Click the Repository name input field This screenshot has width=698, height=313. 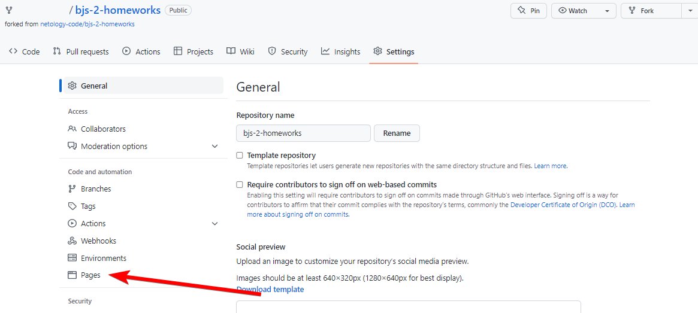(x=303, y=133)
